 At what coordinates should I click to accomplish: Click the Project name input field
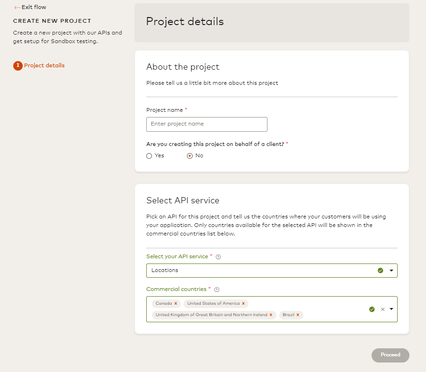tap(207, 124)
